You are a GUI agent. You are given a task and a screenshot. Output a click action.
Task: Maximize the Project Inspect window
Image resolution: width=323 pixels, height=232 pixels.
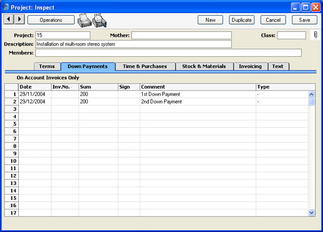[306, 7]
